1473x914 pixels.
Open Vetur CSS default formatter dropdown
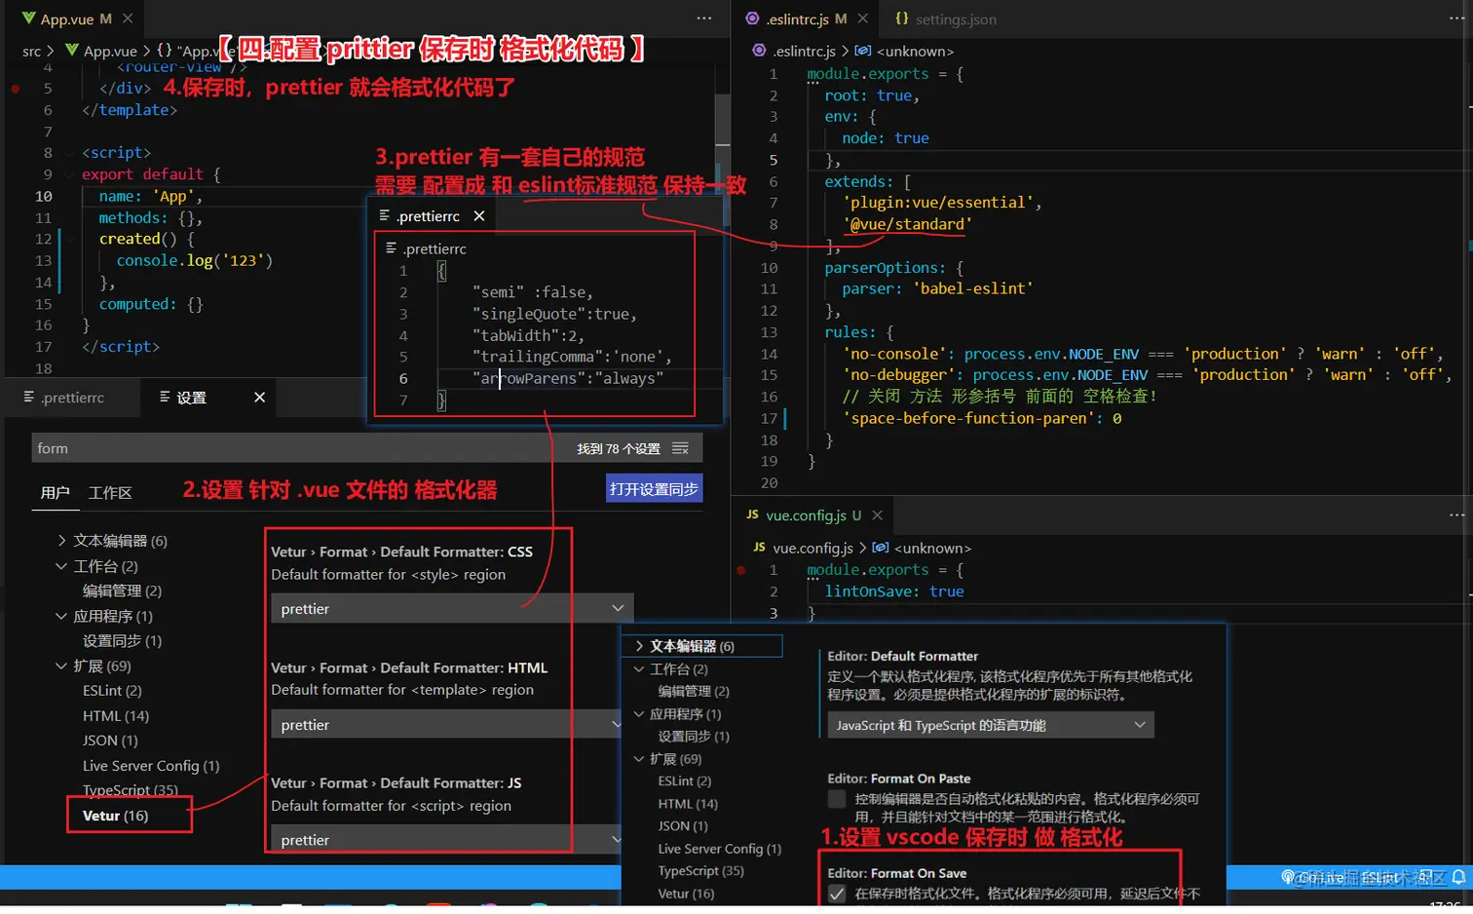coord(452,609)
